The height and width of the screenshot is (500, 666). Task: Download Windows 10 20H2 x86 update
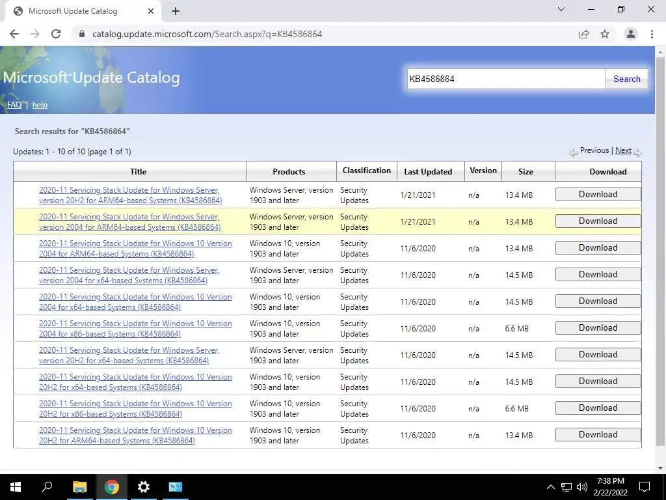coord(598,408)
